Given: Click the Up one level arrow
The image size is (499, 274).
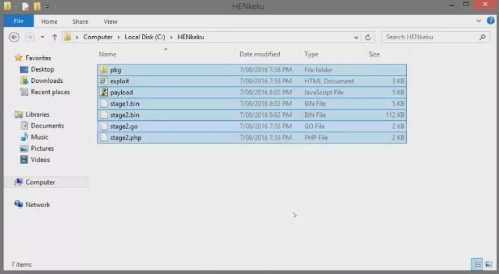Looking at the screenshot, I should [x=54, y=37].
